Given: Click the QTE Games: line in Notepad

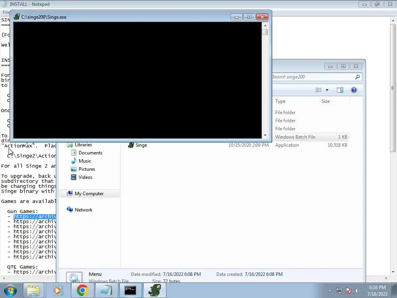Looking at the screenshot, I should coord(22,267).
